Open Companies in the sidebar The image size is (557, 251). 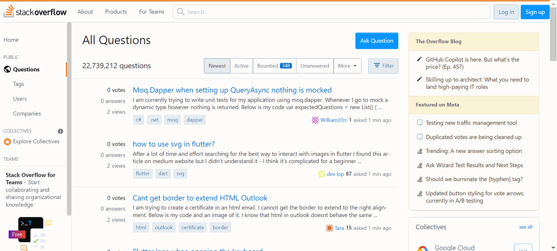coord(27,114)
